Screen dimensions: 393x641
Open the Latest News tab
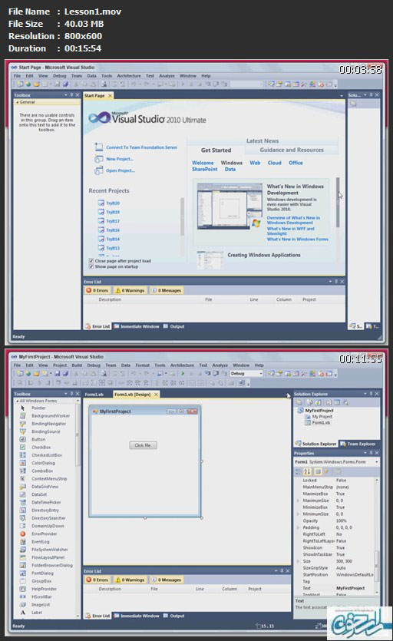(263, 140)
